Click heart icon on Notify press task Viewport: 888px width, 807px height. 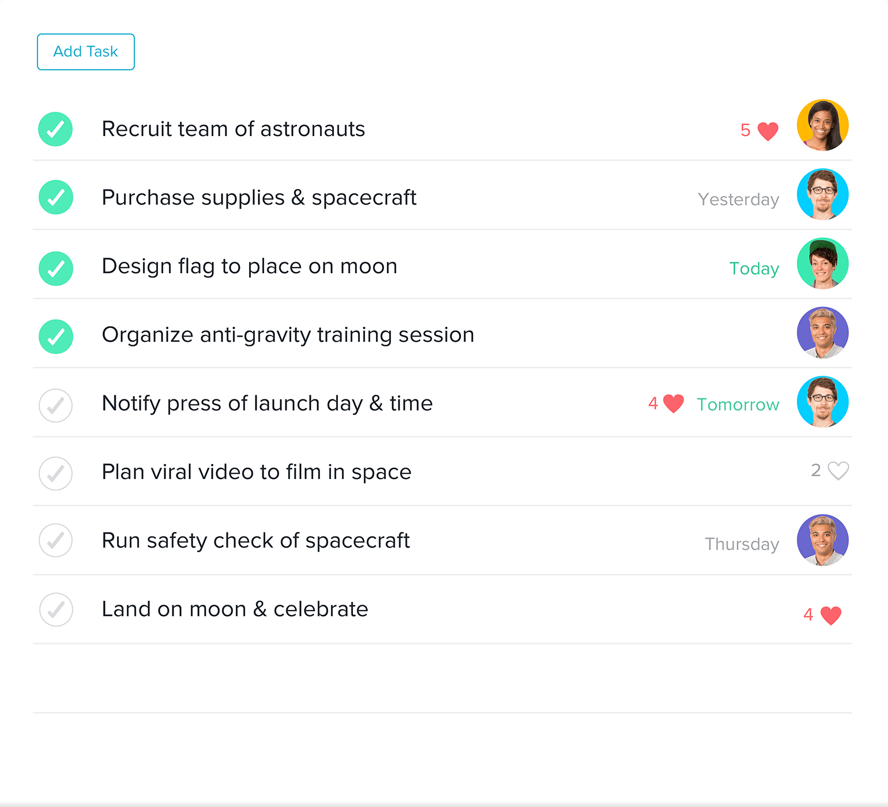673,403
